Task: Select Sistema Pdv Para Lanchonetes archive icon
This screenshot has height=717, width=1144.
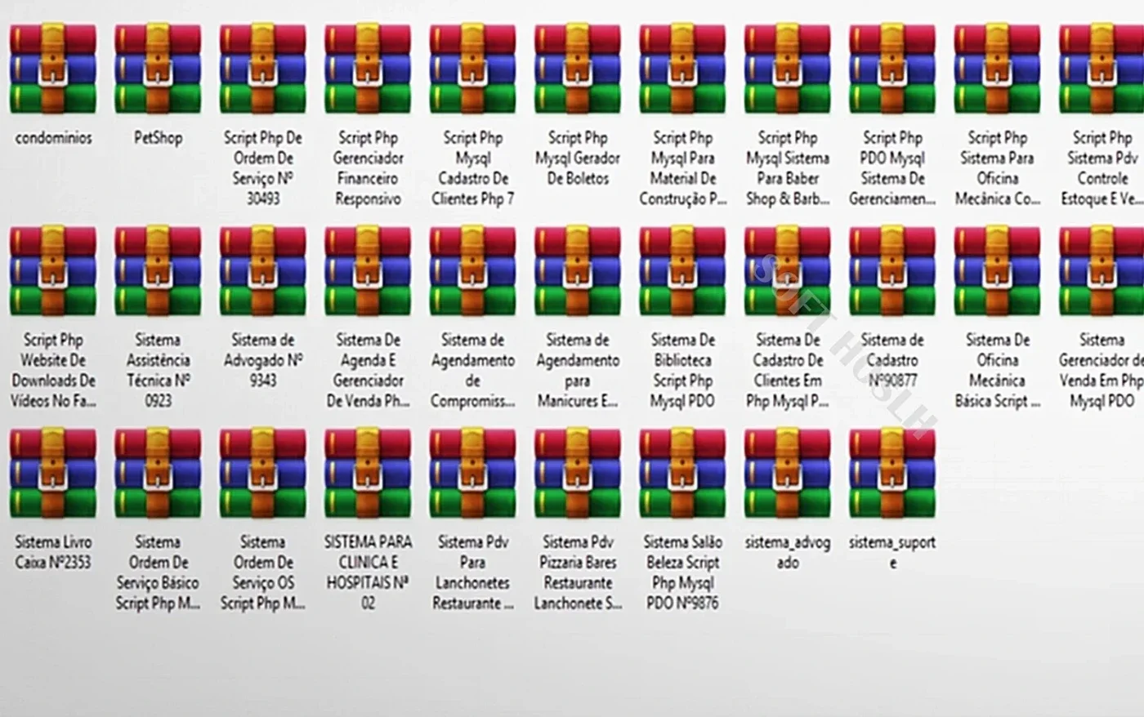Action: click(x=472, y=474)
